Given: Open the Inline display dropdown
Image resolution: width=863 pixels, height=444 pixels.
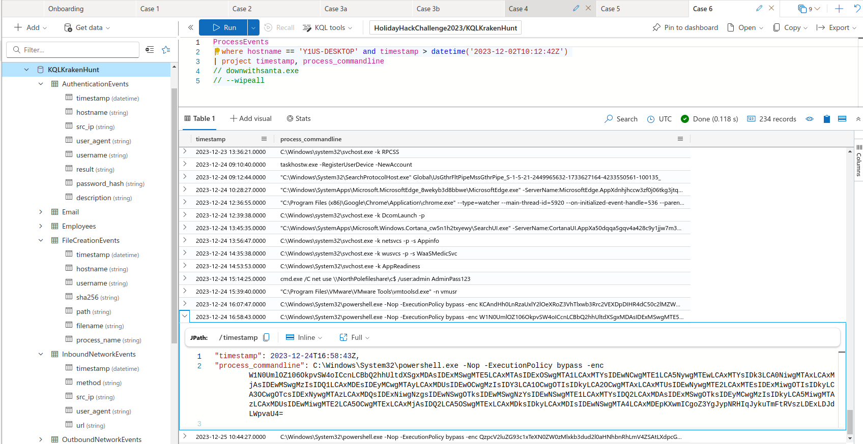Looking at the screenshot, I should pos(304,337).
